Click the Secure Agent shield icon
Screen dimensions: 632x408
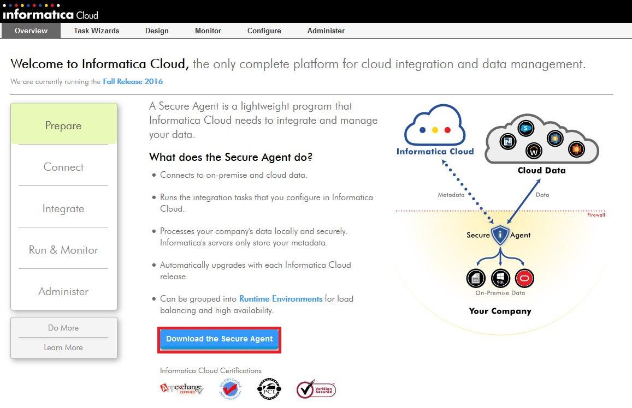tap(500, 235)
